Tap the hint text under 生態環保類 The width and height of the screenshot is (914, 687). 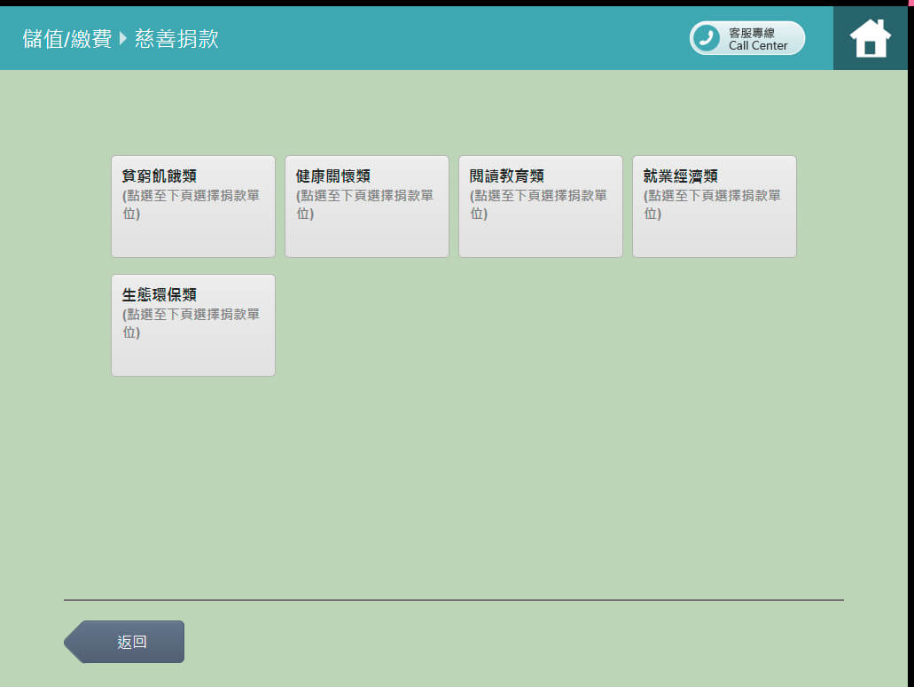pos(191,323)
